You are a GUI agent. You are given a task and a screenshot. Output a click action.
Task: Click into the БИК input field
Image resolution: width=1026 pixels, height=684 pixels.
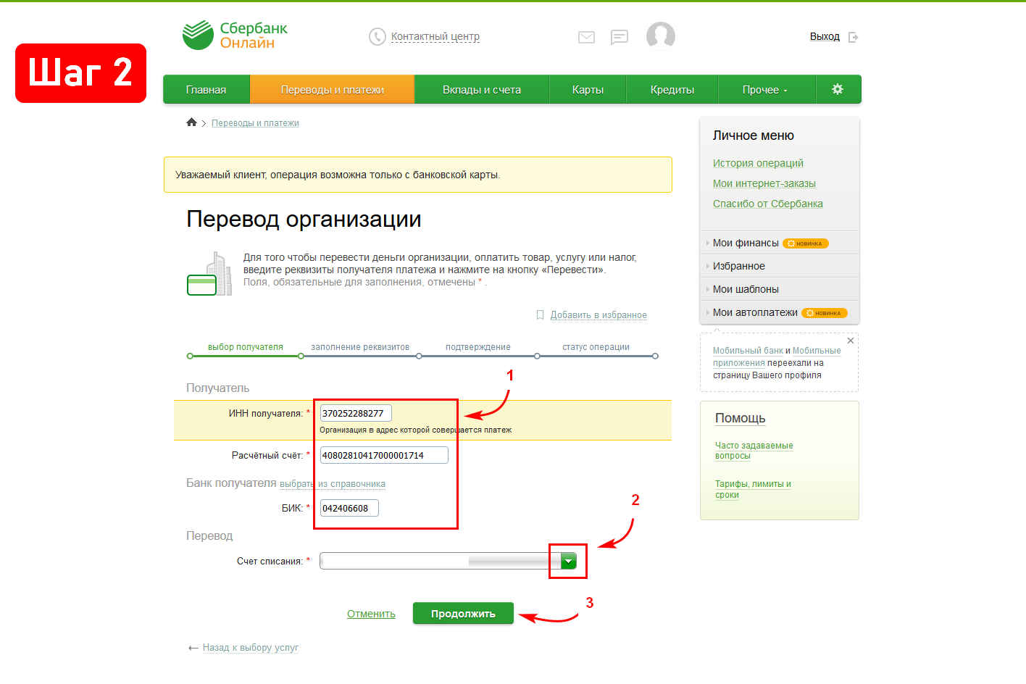point(349,508)
